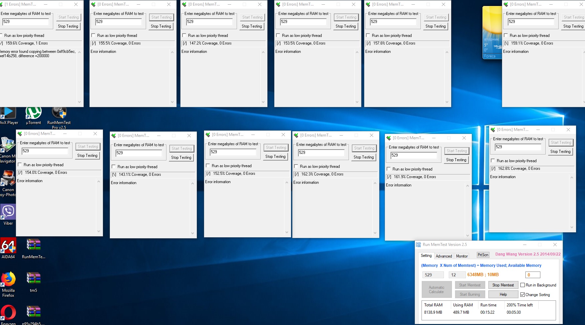The height and width of the screenshot is (325, 585).
Task: Open the Monitor tab in Run MemTest
Action: pyautogui.click(x=462, y=256)
